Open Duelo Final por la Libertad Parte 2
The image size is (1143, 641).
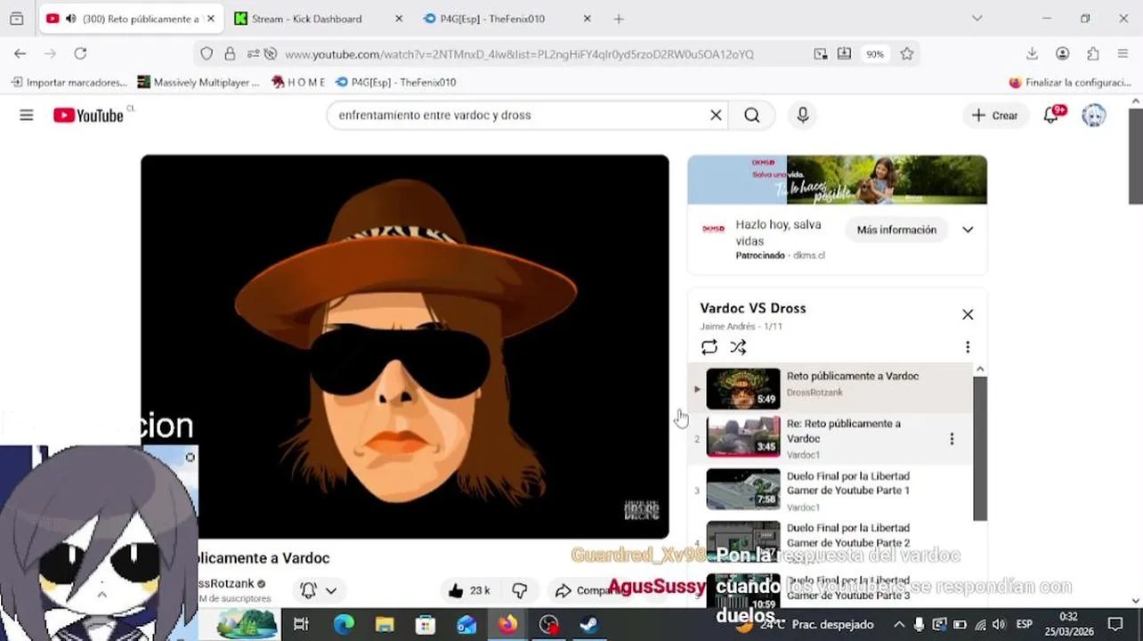click(830, 541)
